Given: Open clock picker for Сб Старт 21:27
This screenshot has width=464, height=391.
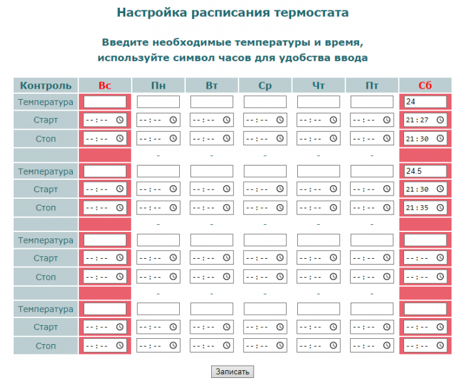Looking at the screenshot, I should click(x=440, y=120).
